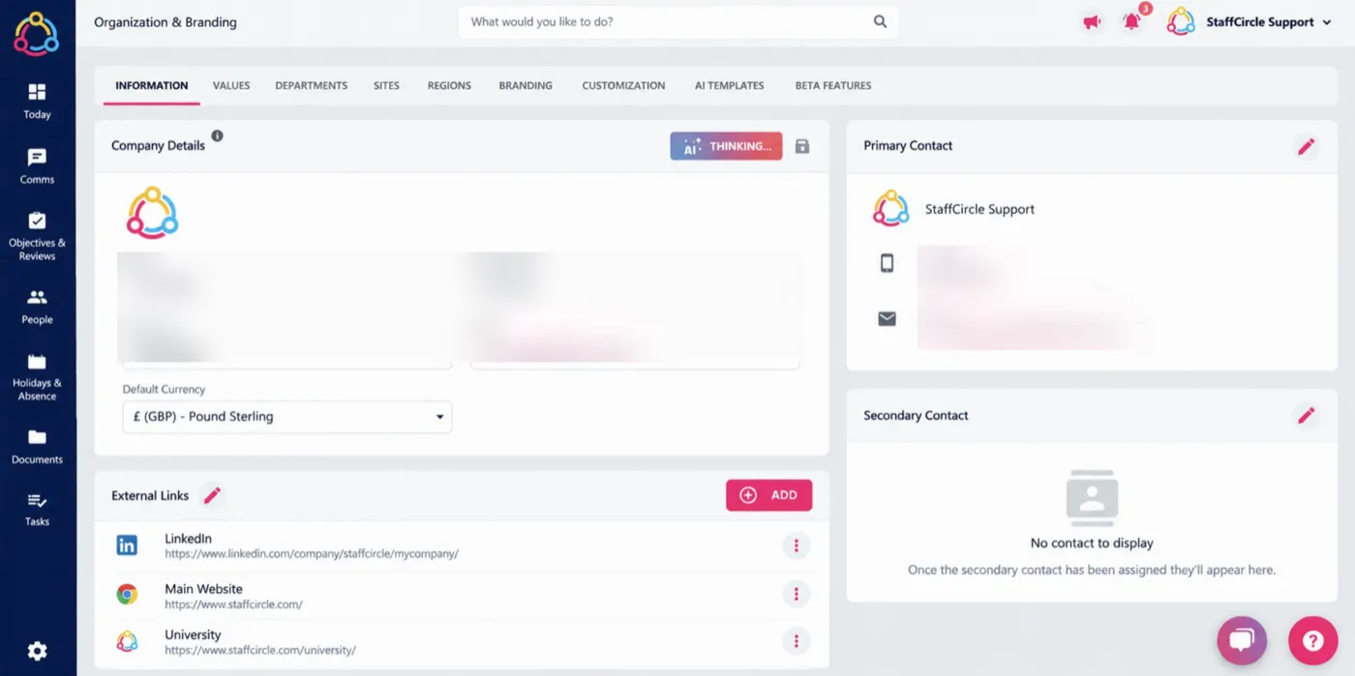
Task: Click the Organization & Branding page title
Action: (165, 22)
